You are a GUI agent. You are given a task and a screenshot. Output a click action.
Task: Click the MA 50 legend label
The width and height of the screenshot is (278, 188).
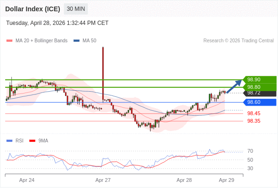point(90,41)
